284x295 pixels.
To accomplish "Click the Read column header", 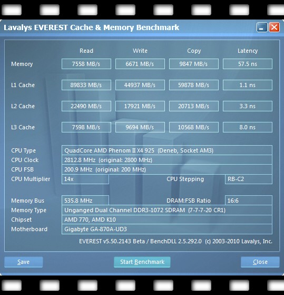I will [x=86, y=51].
